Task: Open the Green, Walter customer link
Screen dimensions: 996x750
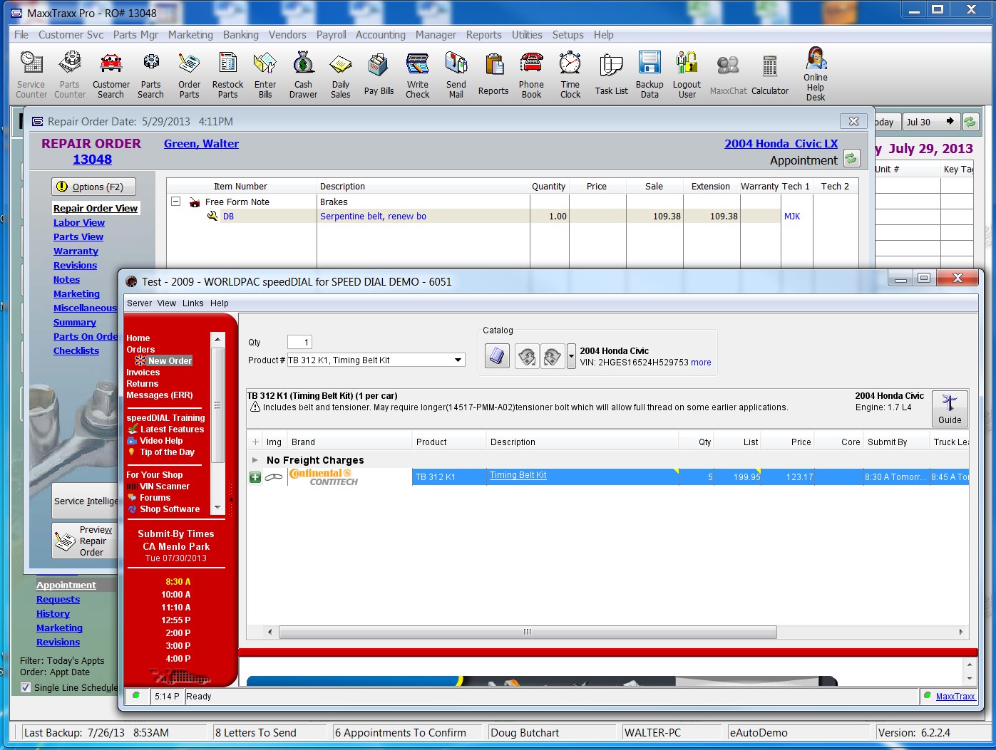Action: [201, 144]
